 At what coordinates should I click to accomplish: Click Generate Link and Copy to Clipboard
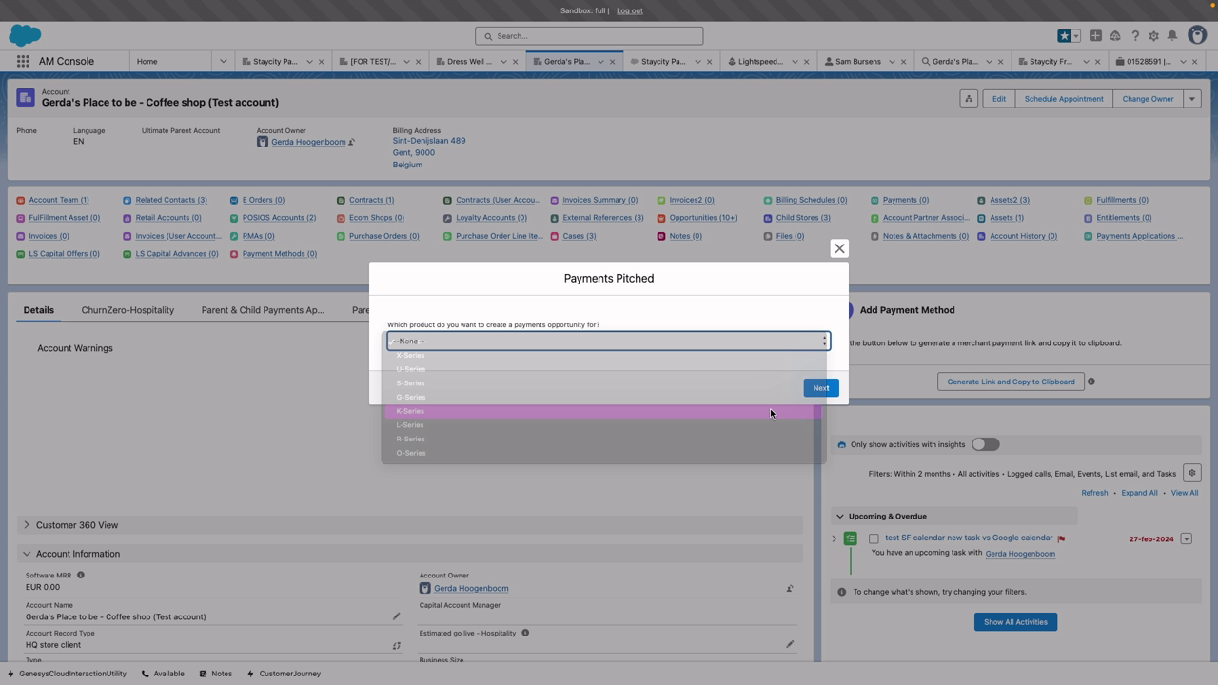tap(1011, 382)
